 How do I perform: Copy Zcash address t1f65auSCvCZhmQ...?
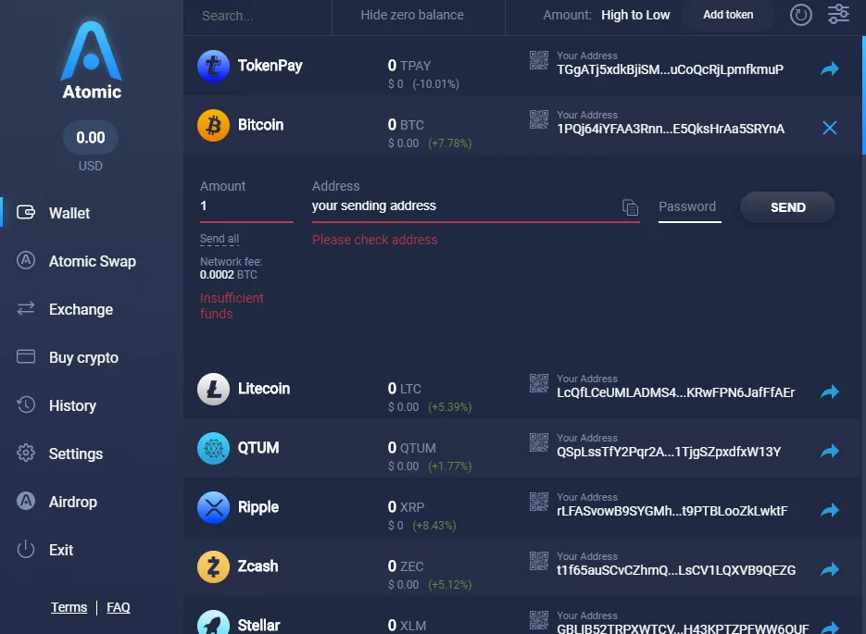(676, 570)
